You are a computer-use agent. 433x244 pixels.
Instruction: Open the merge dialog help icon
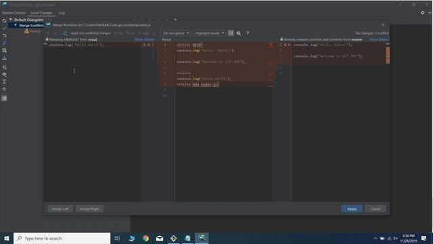248,33
